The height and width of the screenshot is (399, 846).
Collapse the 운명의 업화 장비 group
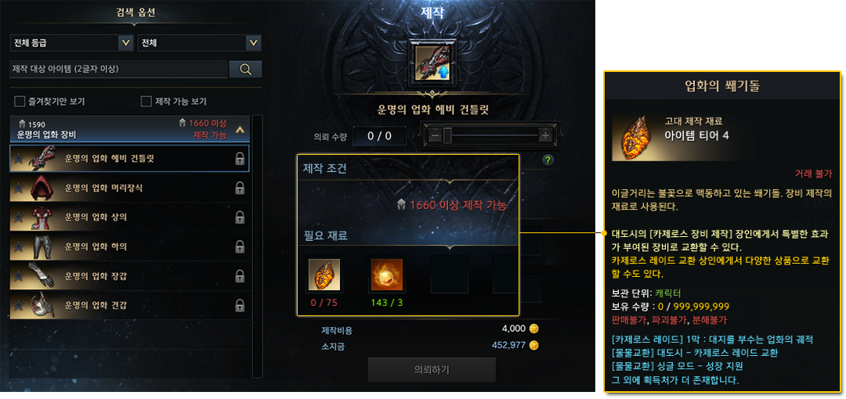click(x=240, y=129)
